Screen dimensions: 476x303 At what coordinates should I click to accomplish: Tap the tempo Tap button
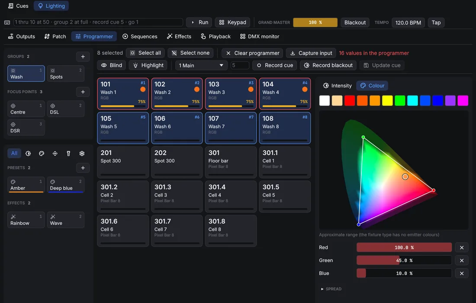[436, 22]
